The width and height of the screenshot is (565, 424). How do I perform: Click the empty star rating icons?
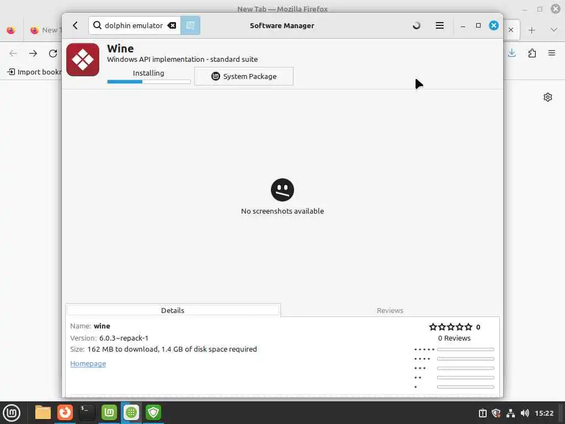[450, 327]
